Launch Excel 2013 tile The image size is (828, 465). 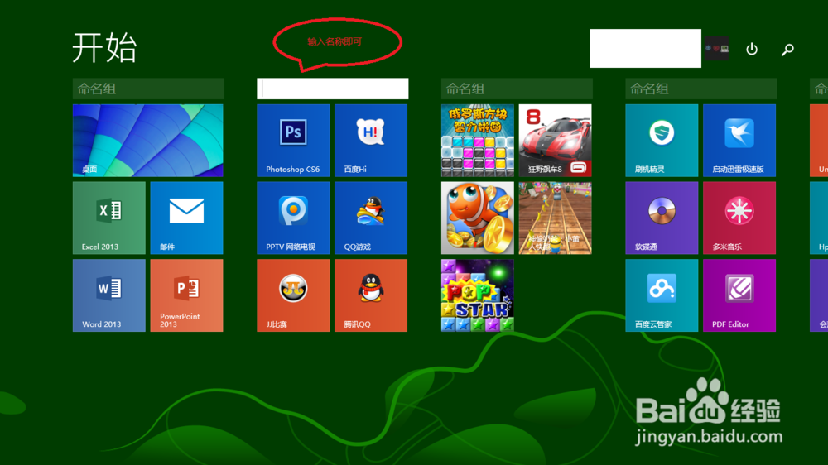tap(109, 218)
